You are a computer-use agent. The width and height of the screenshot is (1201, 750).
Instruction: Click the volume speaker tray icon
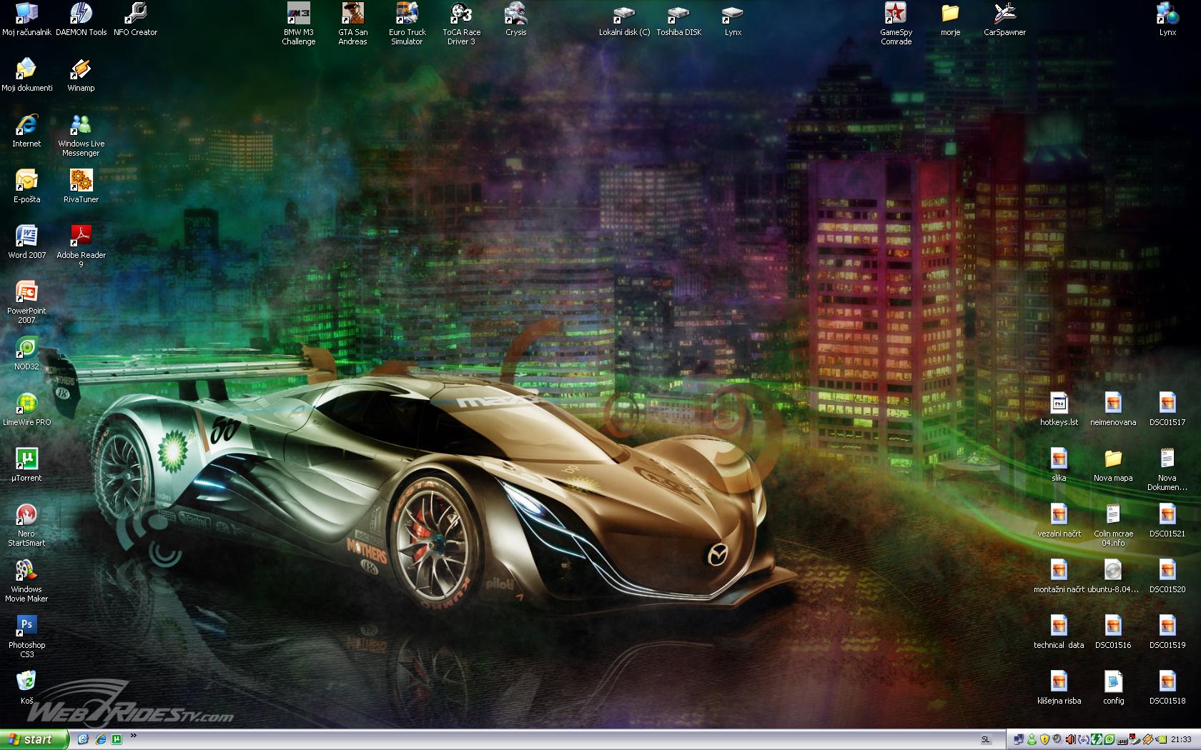pos(1057,739)
